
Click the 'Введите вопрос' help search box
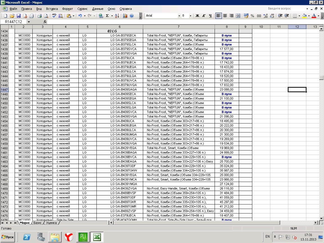pyautogui.click(x=286, y=8)
